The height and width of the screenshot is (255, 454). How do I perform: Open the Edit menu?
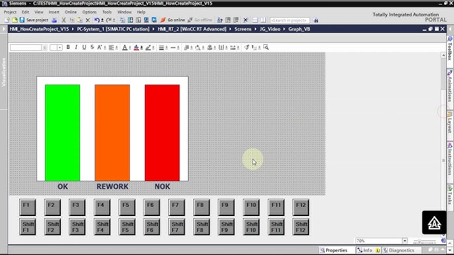tap(25, 12)
